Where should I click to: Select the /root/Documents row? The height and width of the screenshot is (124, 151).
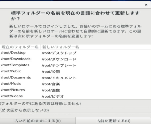pos(75,78)
